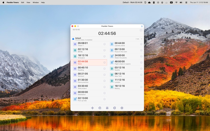Click the menu bar status Default - Work 02:44:56
Screen dimensions: 210x131
click(133, 2)
